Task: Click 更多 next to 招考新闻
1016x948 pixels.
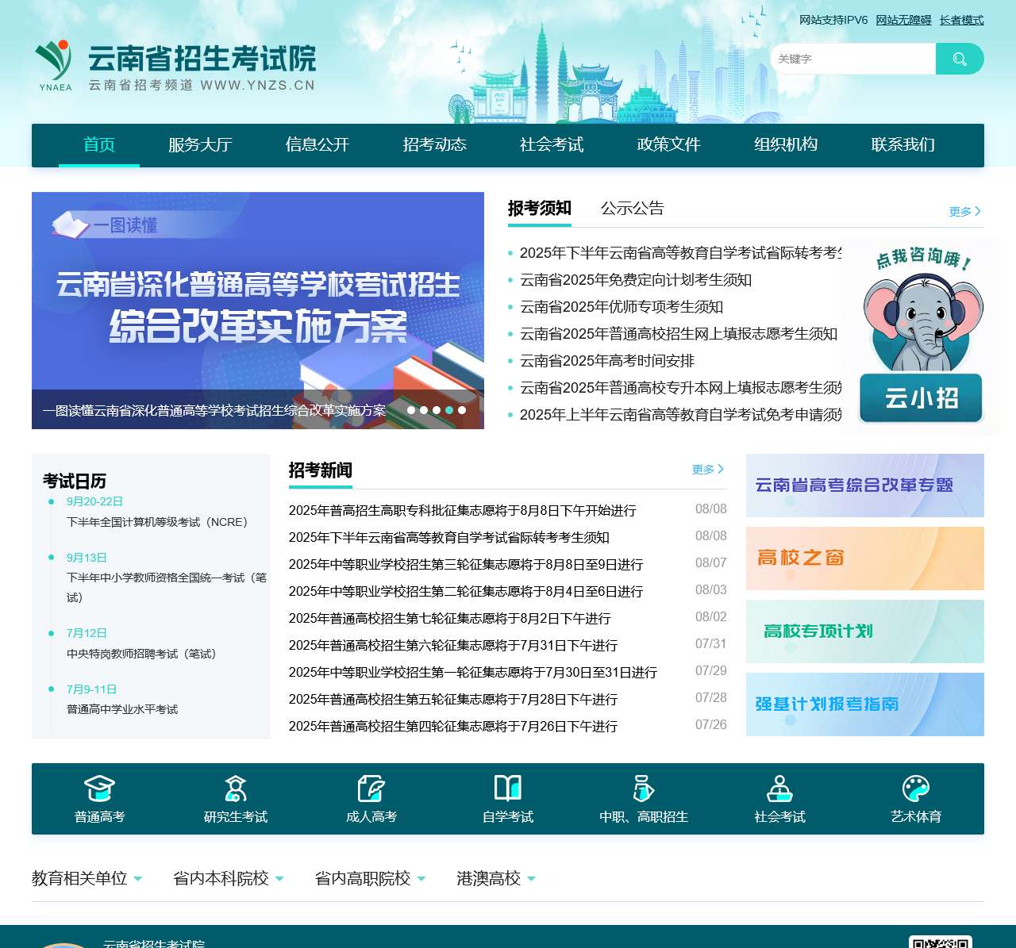Action: point(703,470)
